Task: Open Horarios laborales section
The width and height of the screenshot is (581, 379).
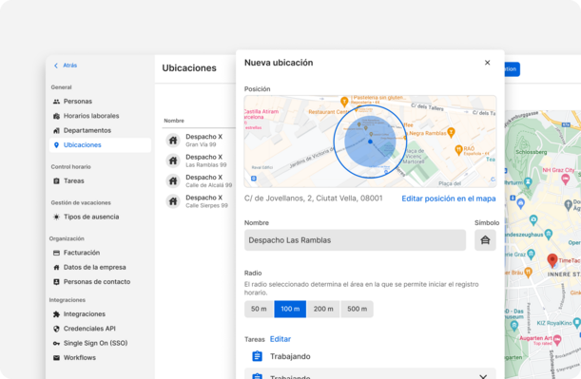Action: pos(91,116)
